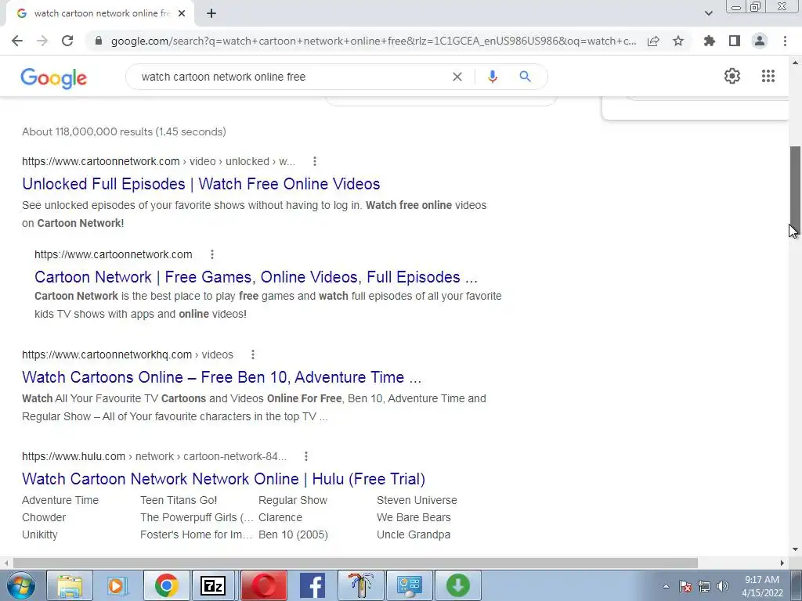Open the Chowder sitelink
Image resolution: width=802 pixels, height=601 pixels.
[44, 518]
